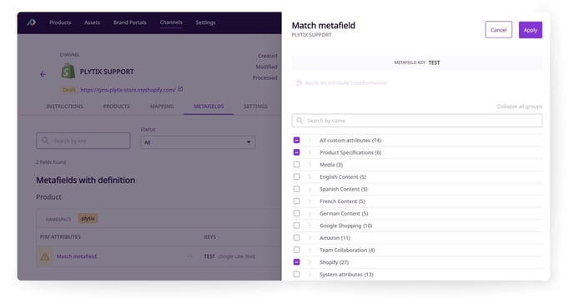This screenshot has height=303, width=574.
Task: Open the Brand Portals menu
Action: click(x=129, y=22)
